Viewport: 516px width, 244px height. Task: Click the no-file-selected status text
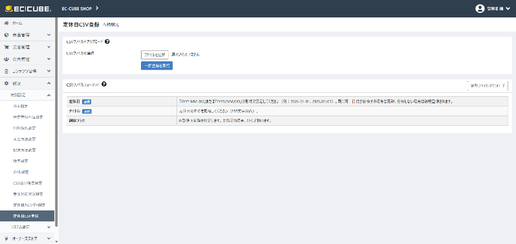(186, 54)
